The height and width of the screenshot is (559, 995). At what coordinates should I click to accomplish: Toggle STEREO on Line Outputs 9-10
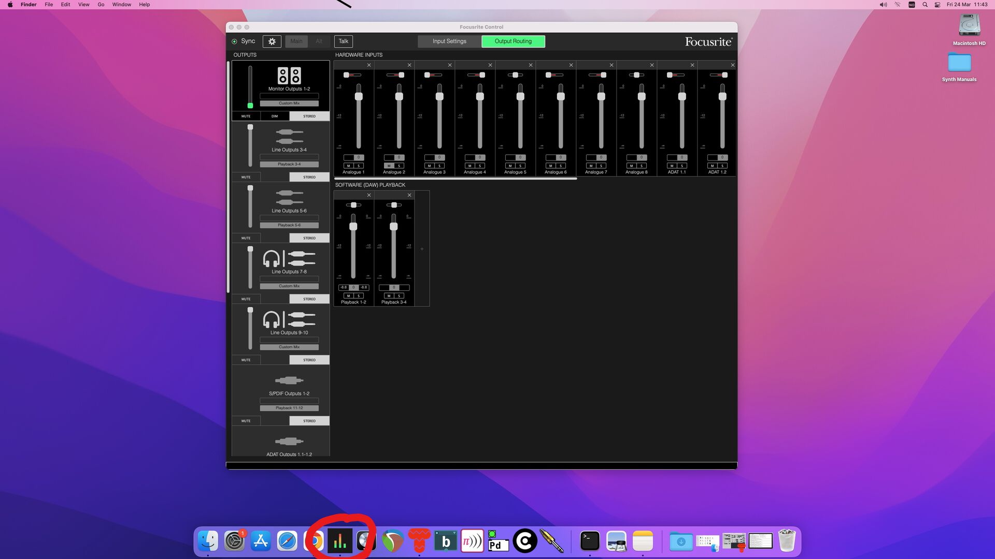coord(309,360)
